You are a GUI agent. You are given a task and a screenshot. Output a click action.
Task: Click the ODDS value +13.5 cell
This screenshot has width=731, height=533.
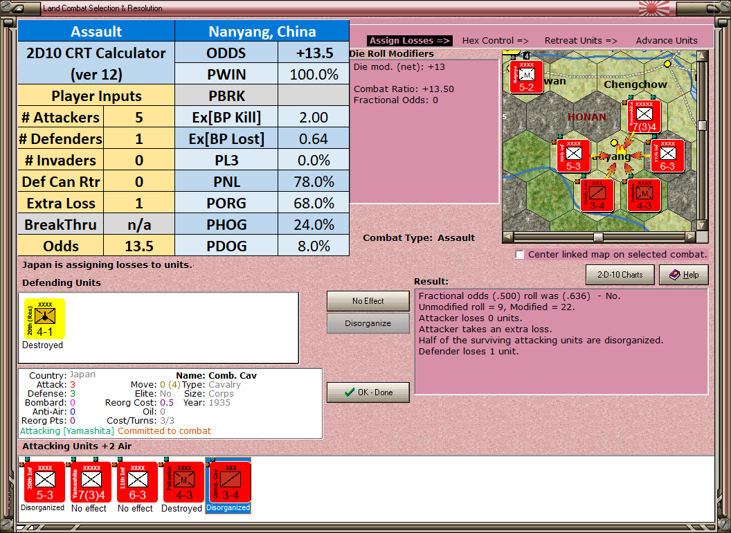[314, 53]
